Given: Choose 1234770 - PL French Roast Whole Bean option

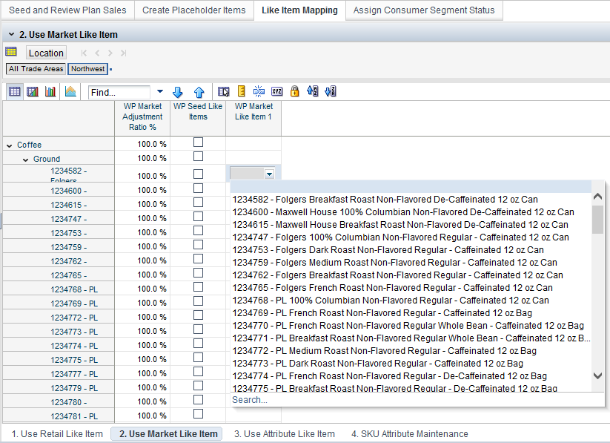Looking at the screenshot, I should (x=411, y=325).
